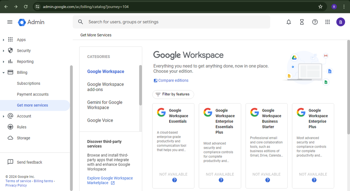Click the left sidebar scrollbar

[x=71, y=128]
